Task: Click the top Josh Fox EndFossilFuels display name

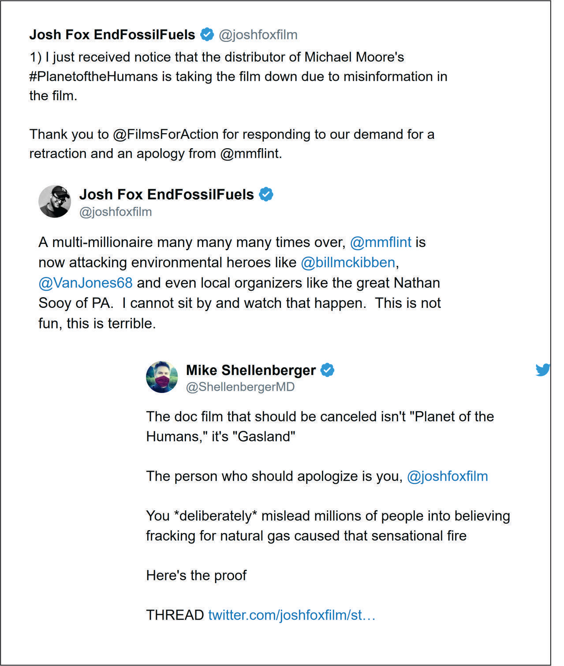Action: coord(112,34)
